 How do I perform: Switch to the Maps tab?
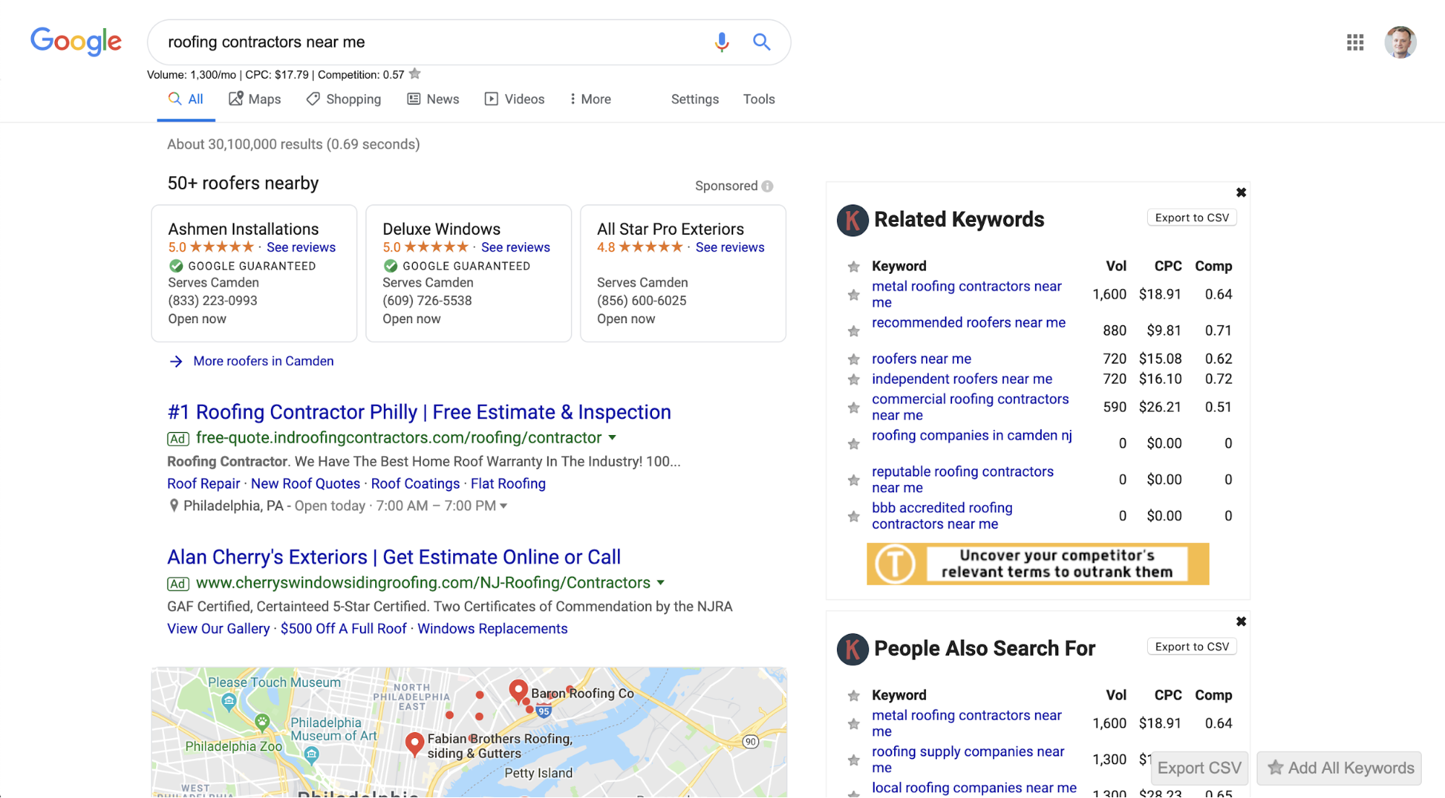pyautogui.click(x=254, y=99)
